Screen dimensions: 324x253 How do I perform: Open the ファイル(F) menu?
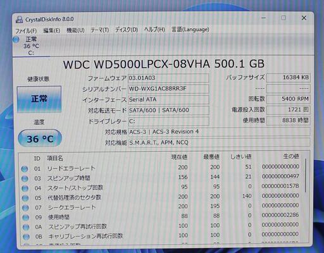26,31
